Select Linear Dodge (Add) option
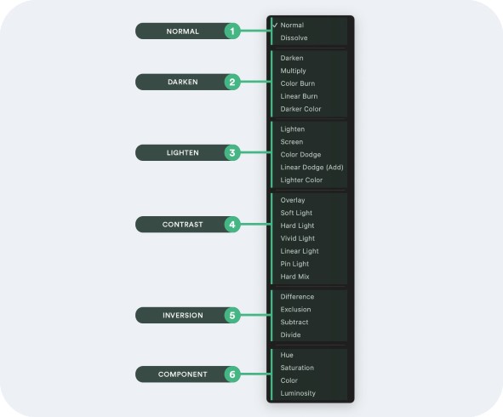503x417 pixels. [x=312, y=167]
